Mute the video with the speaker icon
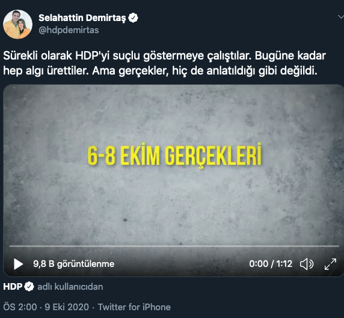 [x=307, y=264]
